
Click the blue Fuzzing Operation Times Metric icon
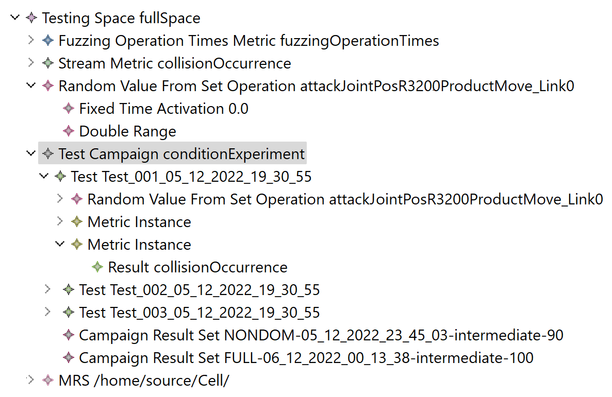click(48, 41)
